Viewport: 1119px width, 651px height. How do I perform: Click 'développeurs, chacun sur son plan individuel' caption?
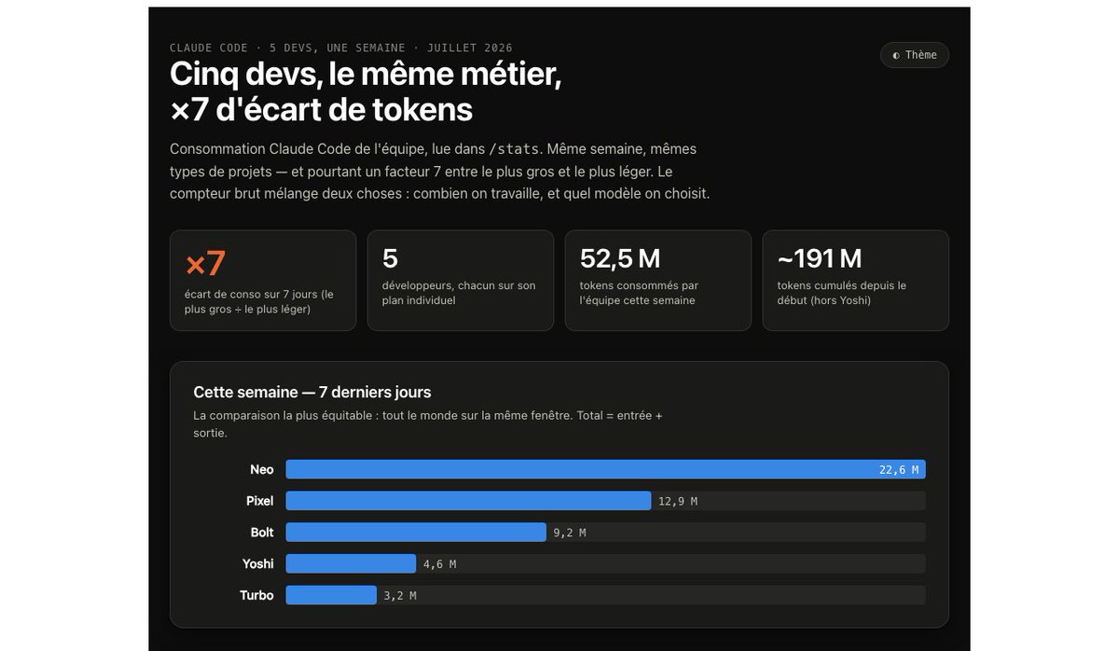(x=459, y=293)
